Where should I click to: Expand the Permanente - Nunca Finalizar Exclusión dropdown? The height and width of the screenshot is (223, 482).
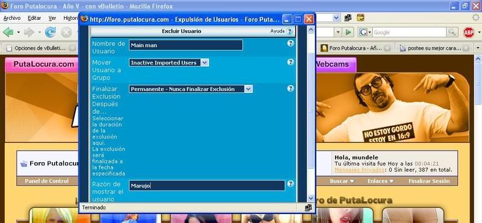click(190, 89)
